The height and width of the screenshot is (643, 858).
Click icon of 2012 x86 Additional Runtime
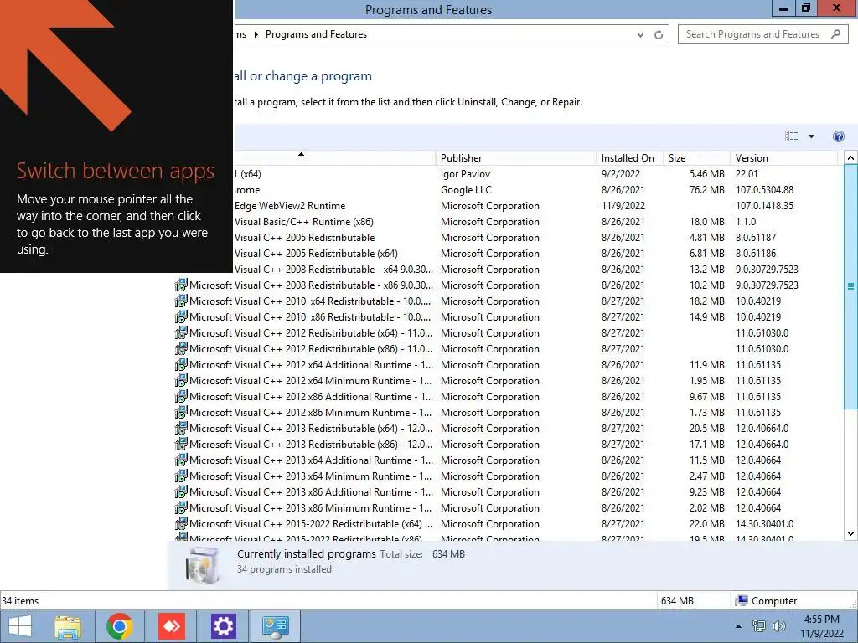pyautogui.click(x=181, y=396)
